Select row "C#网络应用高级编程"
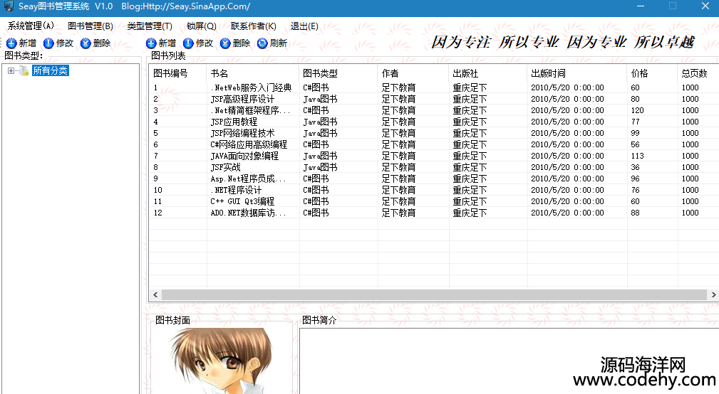719x394 pixels. point(434,144)
